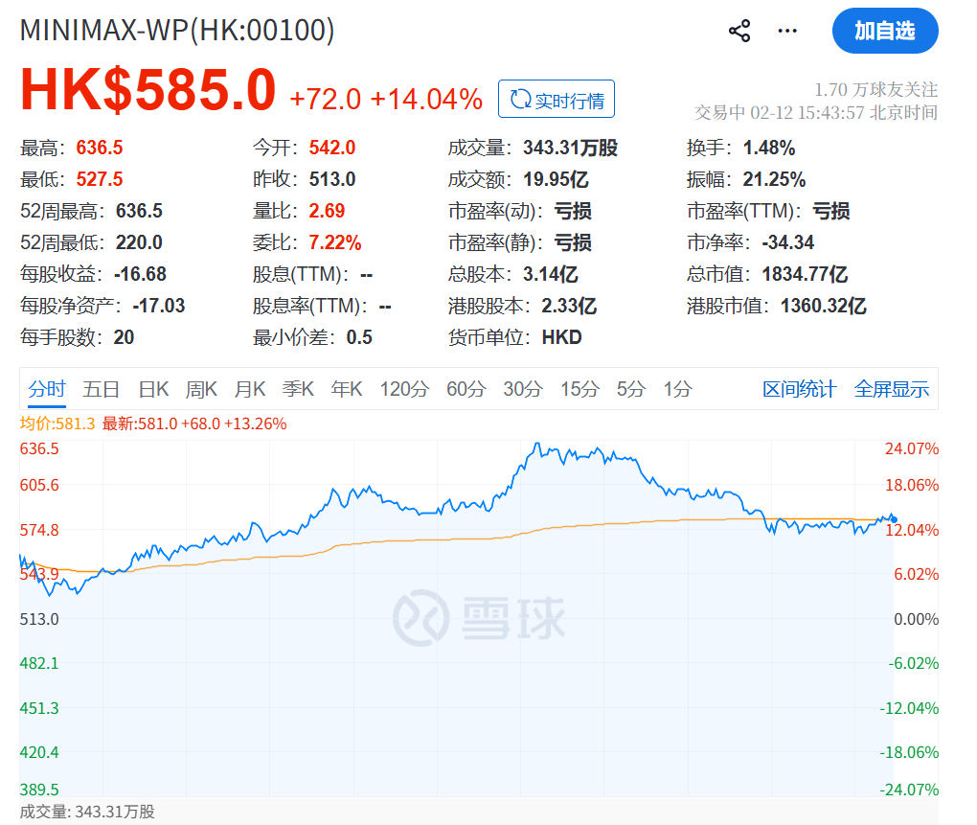The width and height of the screenshot is (977, 825).
Task: Switch to the 60分 interval
Action: click(466, 389)
